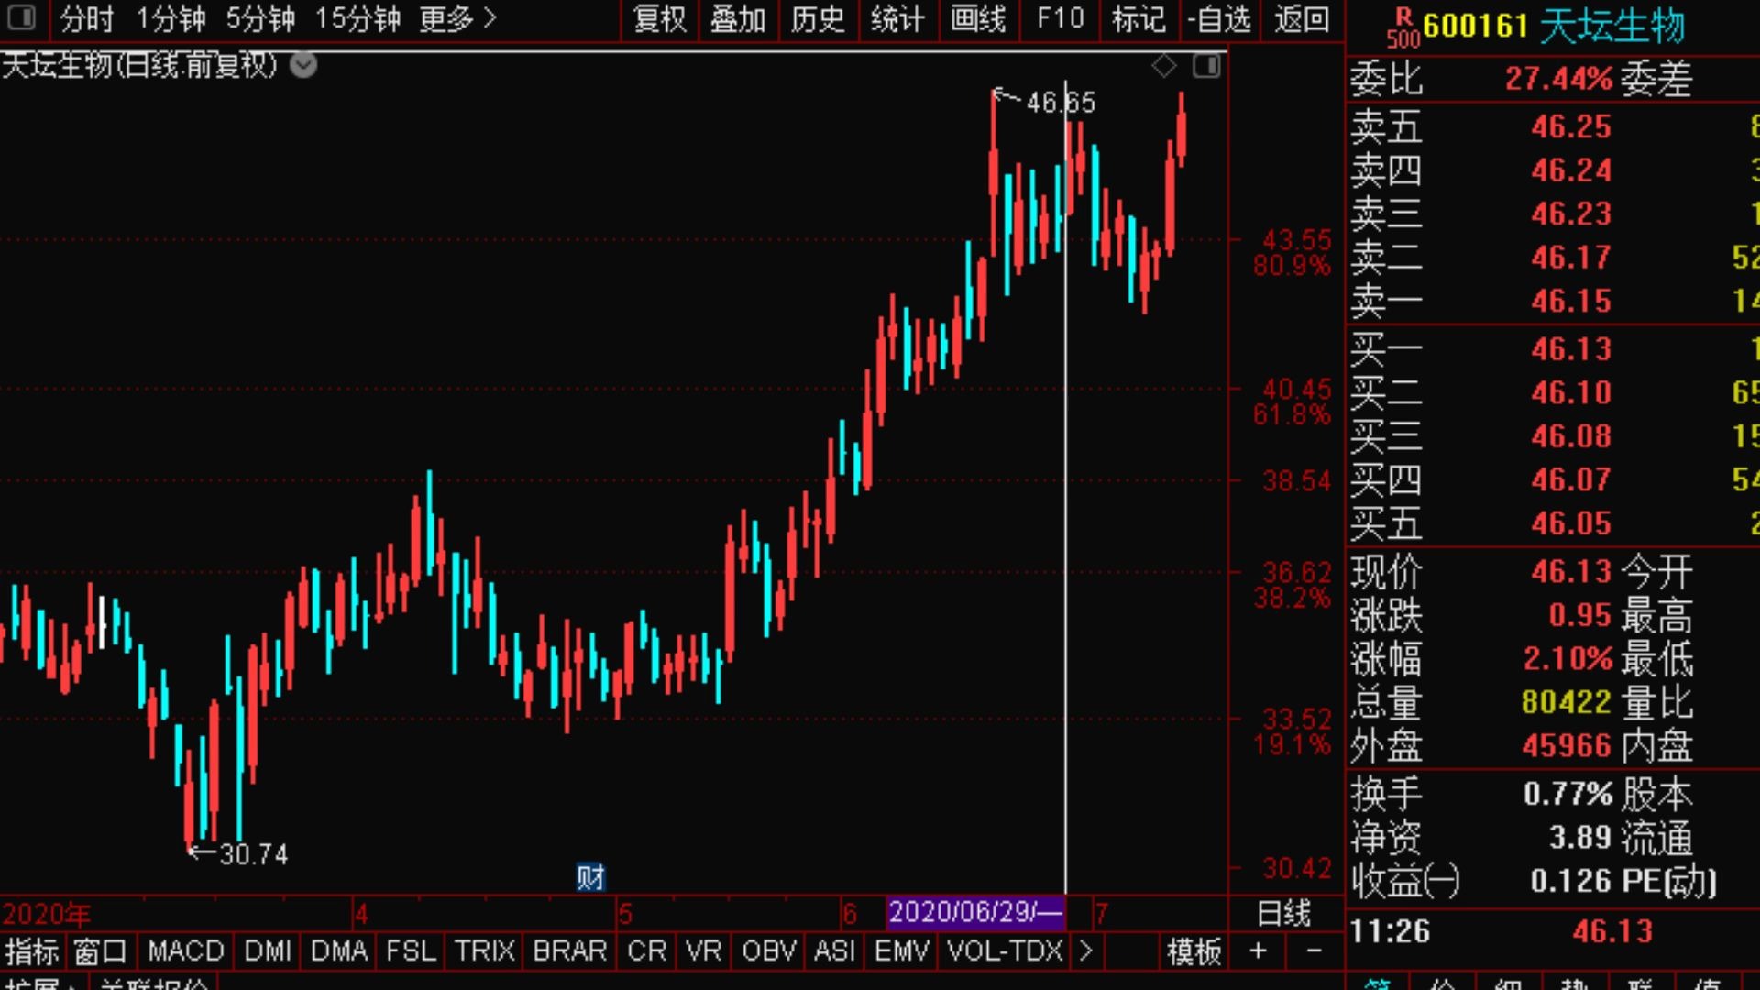Open the 复权 adjustment menu
1760x990 pixels.
[659, 18]
